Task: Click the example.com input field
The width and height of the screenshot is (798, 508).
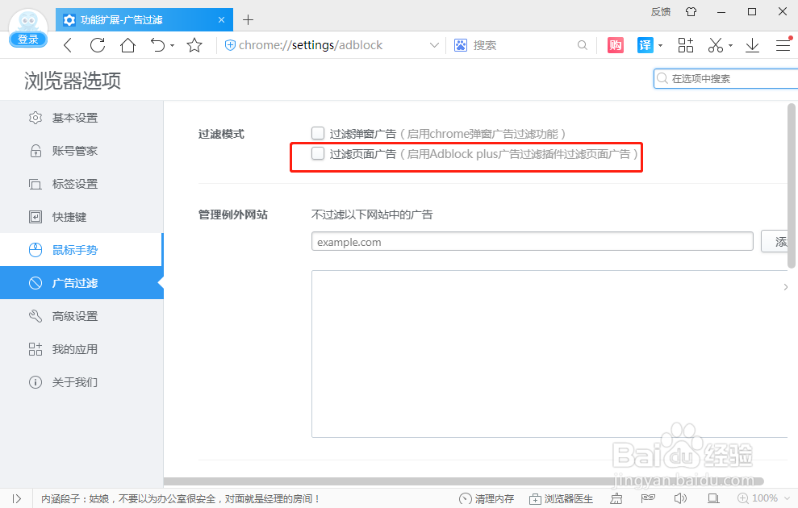Action: [533, 241]
